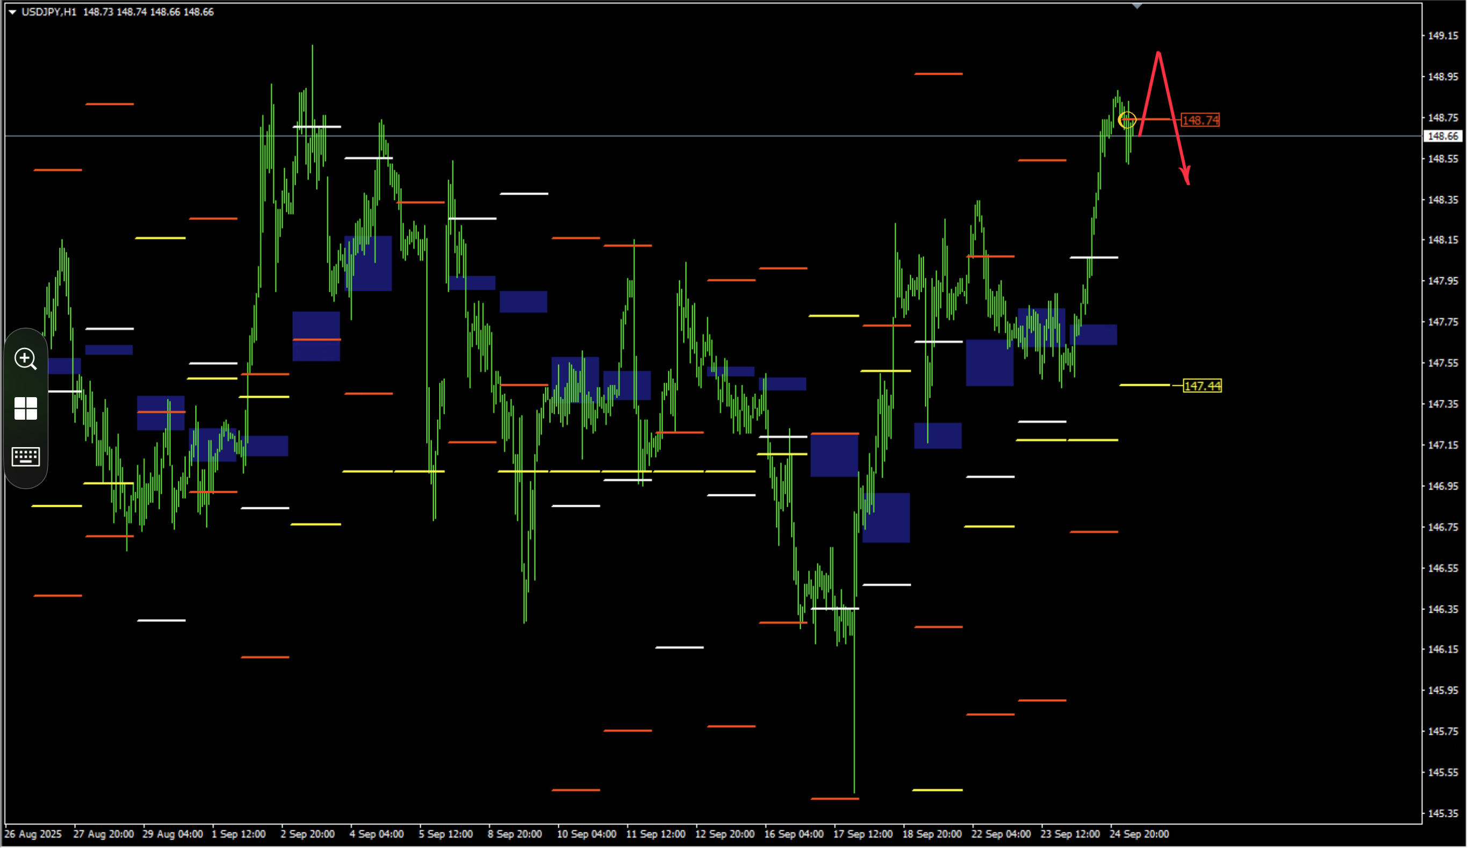Click the magnifier zoom-in icon
1468x848 pixels.
[x=26, y=360]
